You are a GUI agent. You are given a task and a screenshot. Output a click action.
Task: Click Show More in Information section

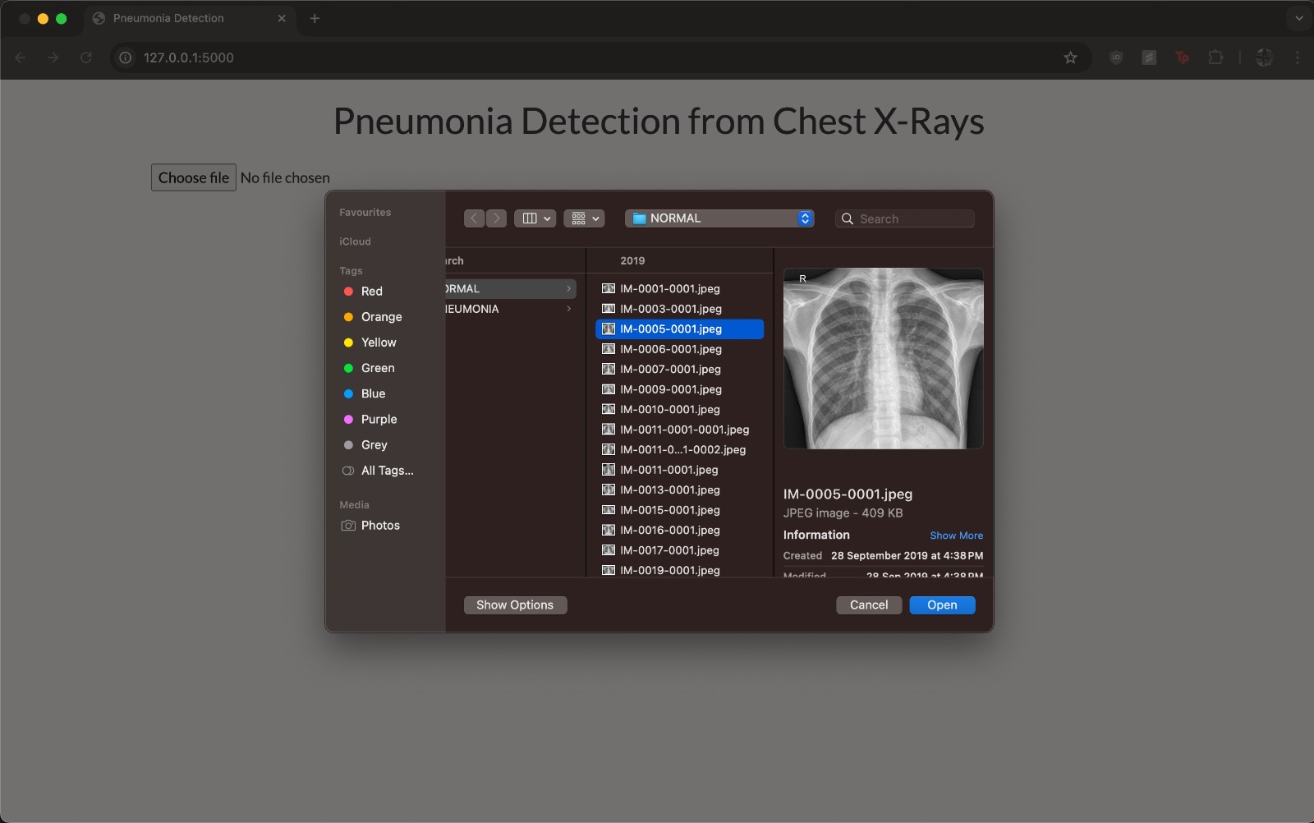956,536
